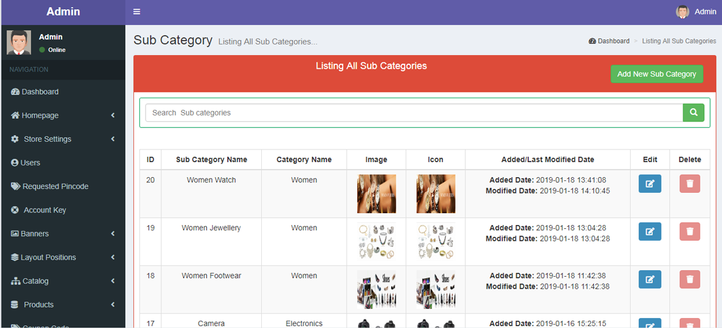The image size is (722, 328).
Task: Edit the Women Watch sub category
Action: 650,184
